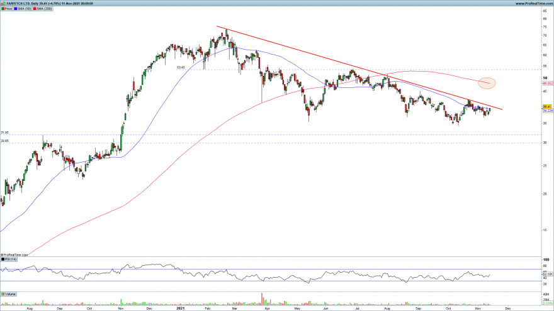Click the red 48.052 SMA price tag
The width and height of the screenshot is (554, 311).
tap(548, 83)
